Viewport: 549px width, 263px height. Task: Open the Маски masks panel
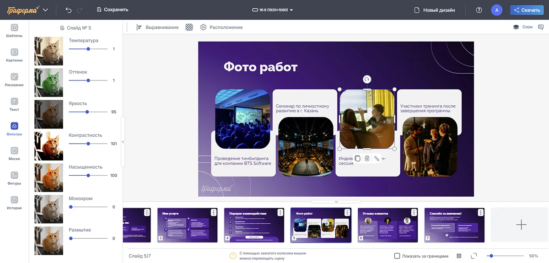pos(14,154)
